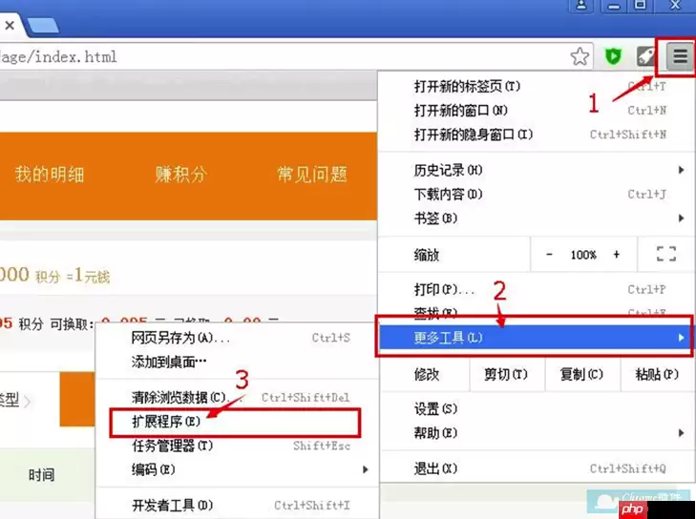The height and width of the screenshot is (519, 696).
Task: Open the Chrome hamburger menu
Action: click(680, 56)
